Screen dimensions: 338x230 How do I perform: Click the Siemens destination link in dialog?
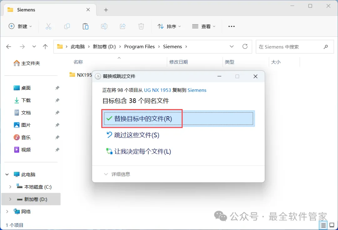point(197,90)
